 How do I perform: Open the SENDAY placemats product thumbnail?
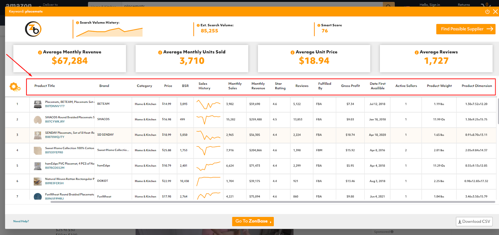38,135
